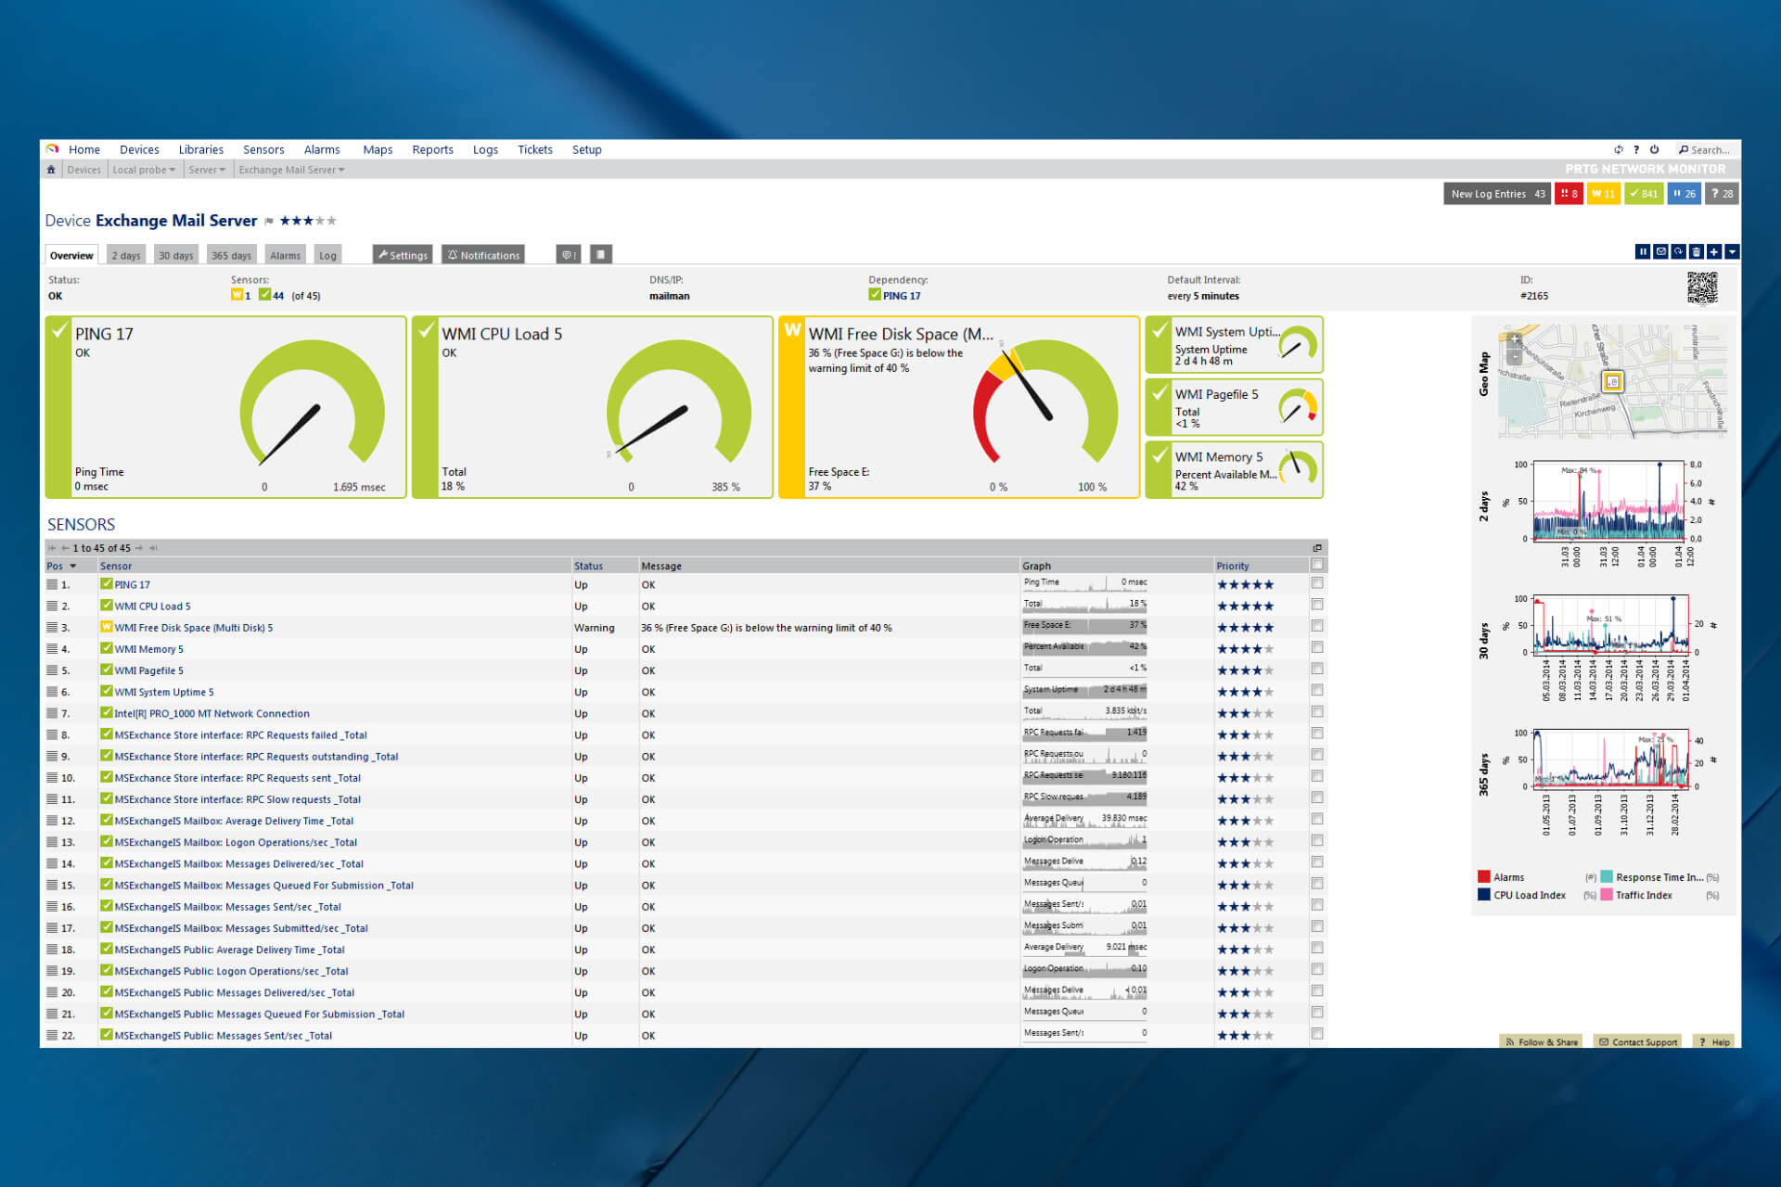Switch to the 365 days tab

tap(231, 255)
